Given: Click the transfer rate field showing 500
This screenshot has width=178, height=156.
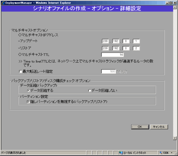Looking at the screenshot, I should coord(108,71).
